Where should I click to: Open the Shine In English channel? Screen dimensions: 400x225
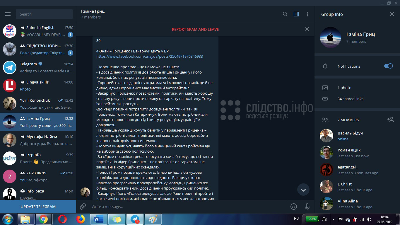(38, 31)
